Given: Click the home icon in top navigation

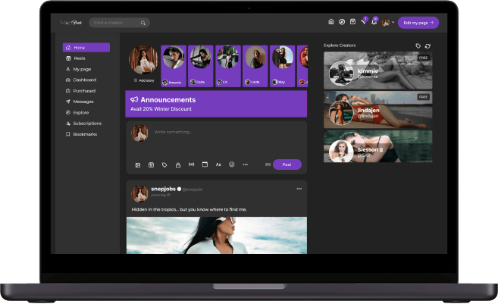Looking at the screenshot, I should click(x=331, y=22).
